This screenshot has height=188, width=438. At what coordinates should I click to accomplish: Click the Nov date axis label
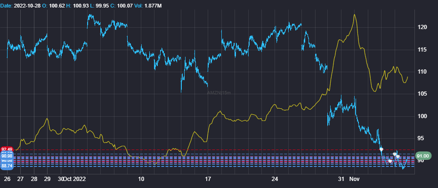pos(355,179)
